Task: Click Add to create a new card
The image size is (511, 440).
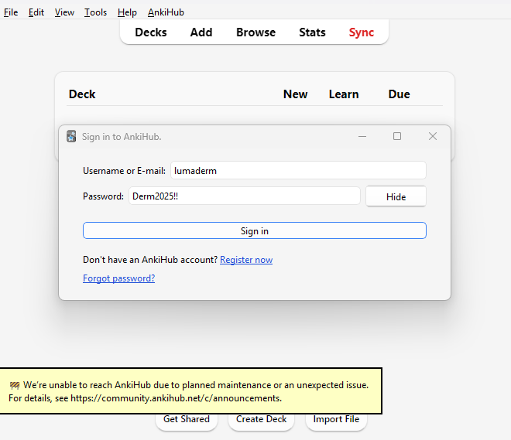Action: (x=201, y=32)
